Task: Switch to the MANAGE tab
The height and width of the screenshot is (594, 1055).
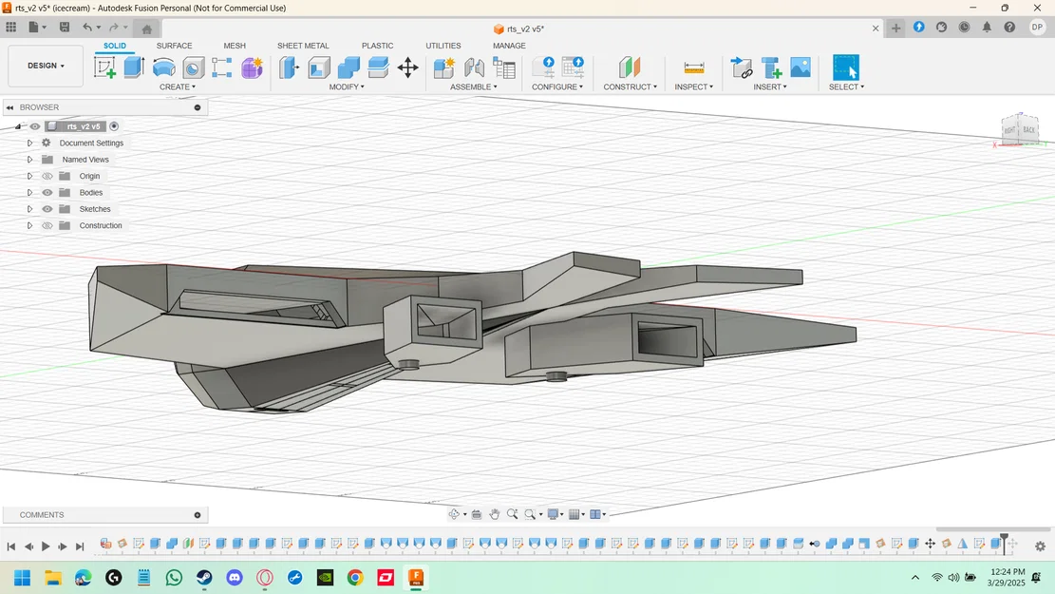Action: (509, 46)
